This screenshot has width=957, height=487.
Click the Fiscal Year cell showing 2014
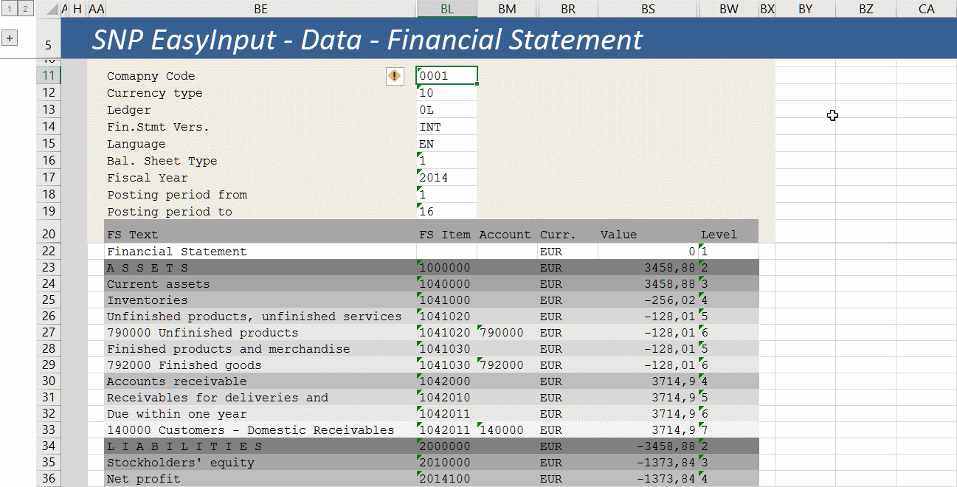coord(446,177)
